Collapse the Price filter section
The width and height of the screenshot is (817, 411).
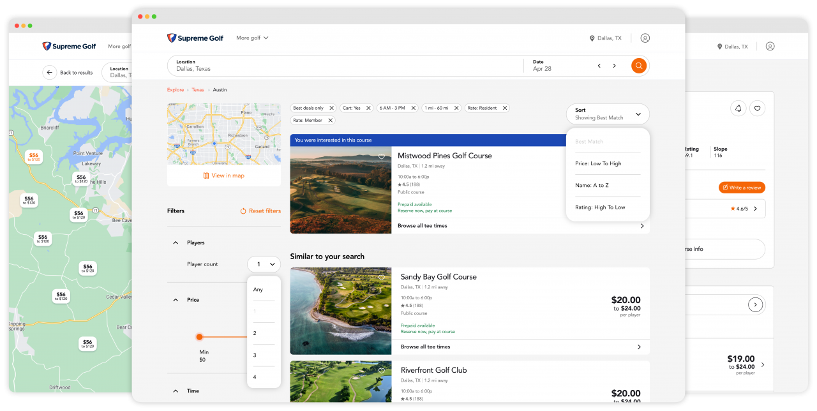(176, 300)
